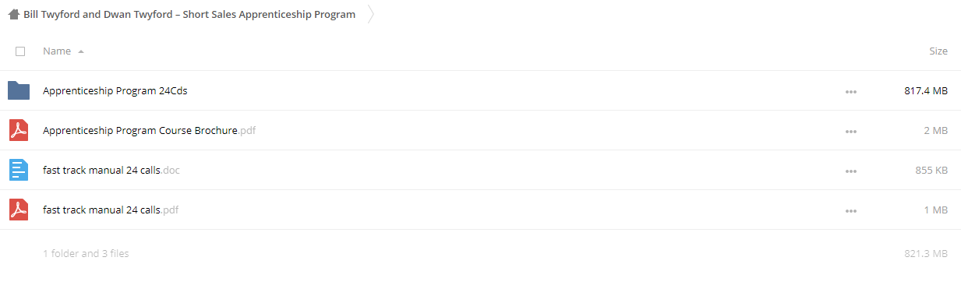This screenshot has height=289, width=961.
Task: Click the Course Brochure PDF icon
Action: (x=19, y=130)
